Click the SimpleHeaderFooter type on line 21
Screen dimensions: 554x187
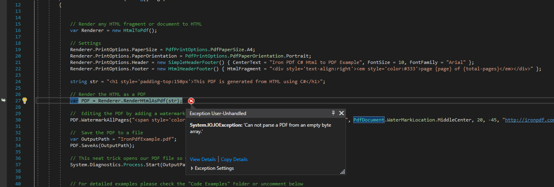[193, 62]
